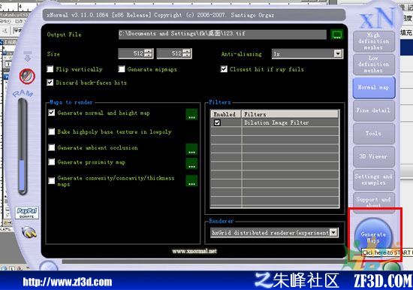413x290 pixels.
Task: Open the output file browse button
Action: (x=337, y=35)
